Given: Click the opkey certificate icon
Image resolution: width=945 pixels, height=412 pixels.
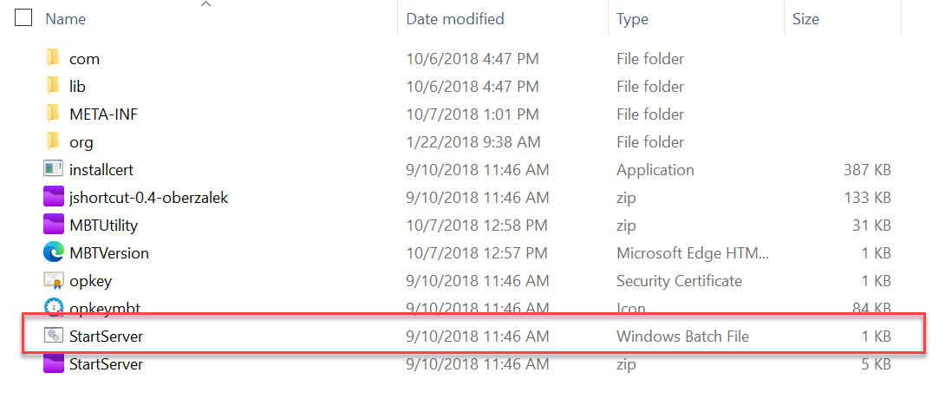Looking at the screenshot, I should 54,280.
